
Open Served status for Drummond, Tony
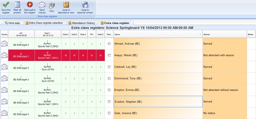pyautogui.click(x=225, y=78)
